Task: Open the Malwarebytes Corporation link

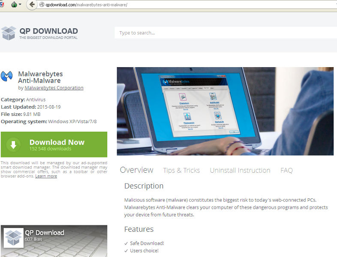Action: tap(54, 88)
